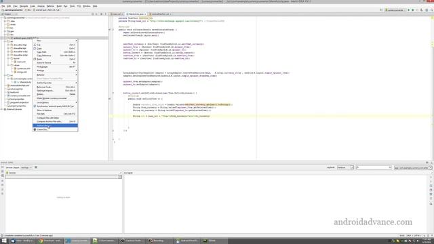Screen dimensions: 434x244
Task: Collapse the layout folder
Action: 9,58
